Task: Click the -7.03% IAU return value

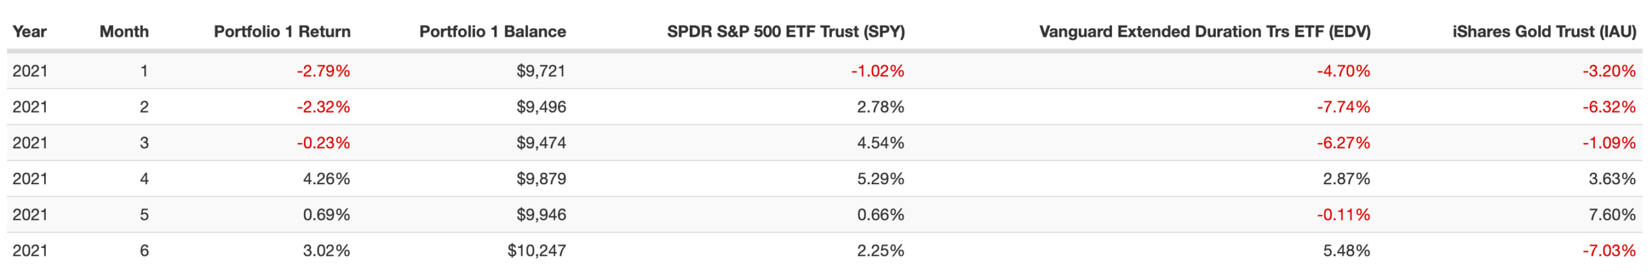Action: pyautogui.click(x=1608, y=251)
